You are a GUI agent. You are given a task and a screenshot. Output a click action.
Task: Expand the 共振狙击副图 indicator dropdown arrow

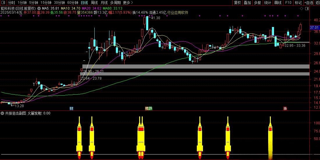pyautogui.click(x=3, y=113)
